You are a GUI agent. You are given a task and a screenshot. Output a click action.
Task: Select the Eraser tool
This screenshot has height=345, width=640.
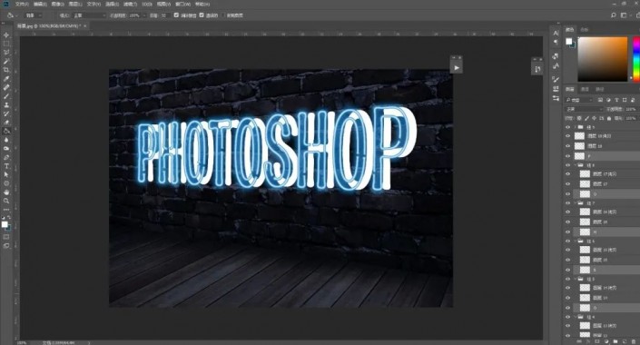tap(6, 123)
